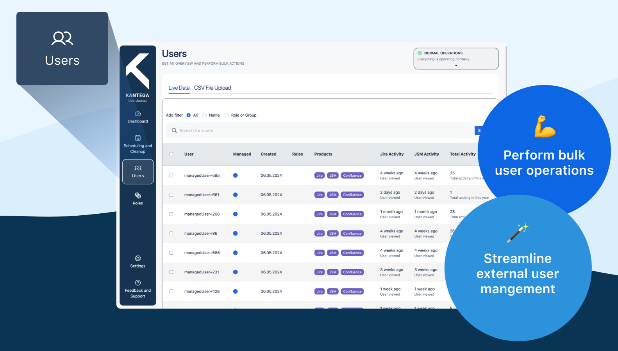Click managedUser+268 user name
The image size is (618, 351).
202,214
